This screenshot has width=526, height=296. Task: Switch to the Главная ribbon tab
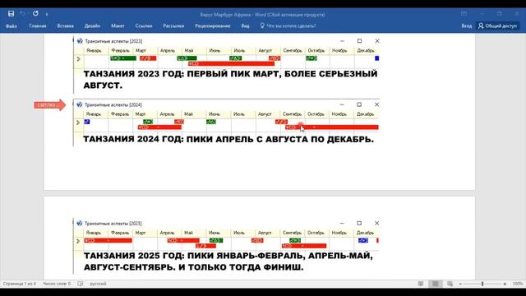pyautogui.click(x=38, y=25)
